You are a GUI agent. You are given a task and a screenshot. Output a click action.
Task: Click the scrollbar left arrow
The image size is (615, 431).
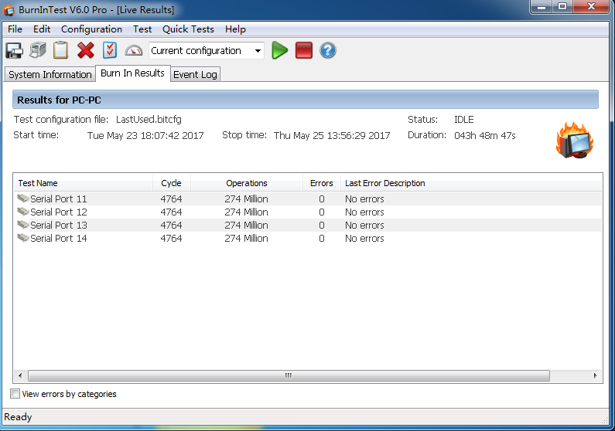(x=20, y=376)
